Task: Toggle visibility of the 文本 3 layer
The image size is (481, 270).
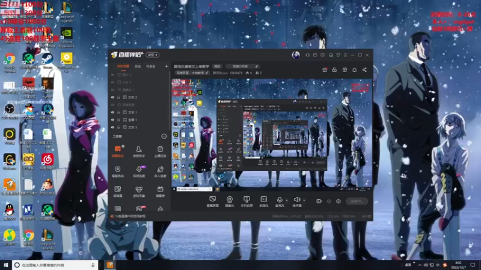Action: click(112, 127)
